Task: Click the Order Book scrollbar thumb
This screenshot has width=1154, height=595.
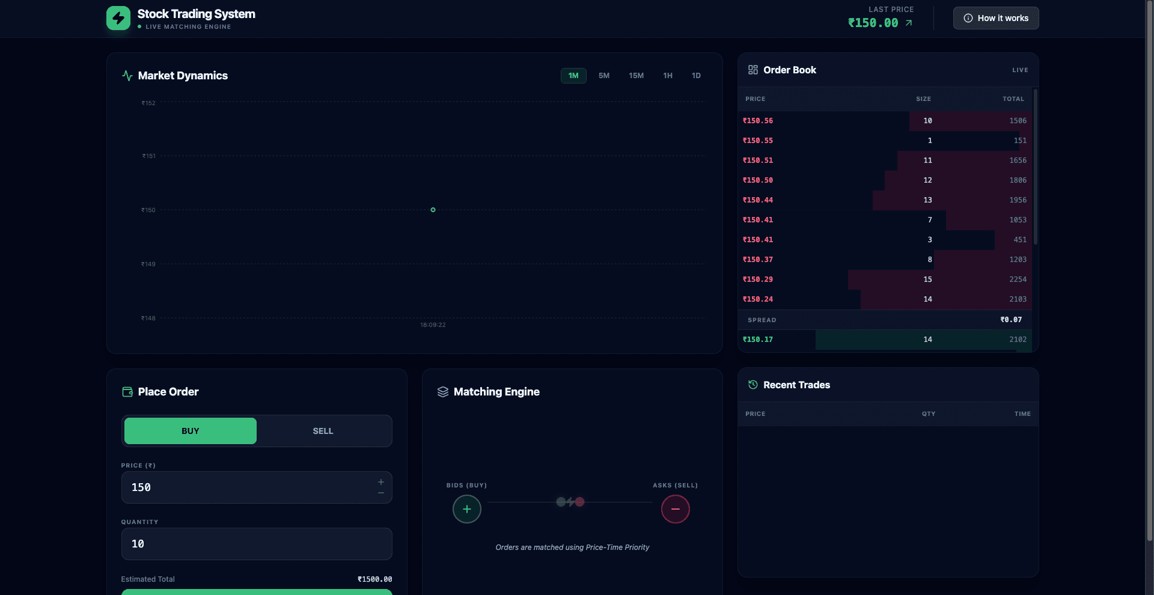Action: 1036,167
